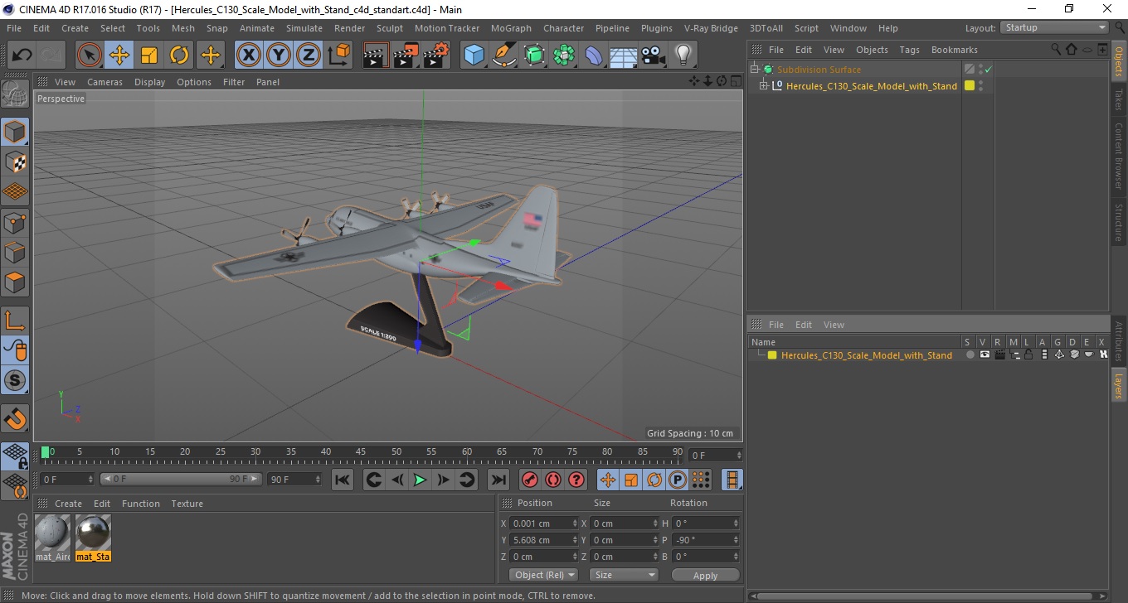Click the yellow layer color in Layers

(x=772, y=355)
